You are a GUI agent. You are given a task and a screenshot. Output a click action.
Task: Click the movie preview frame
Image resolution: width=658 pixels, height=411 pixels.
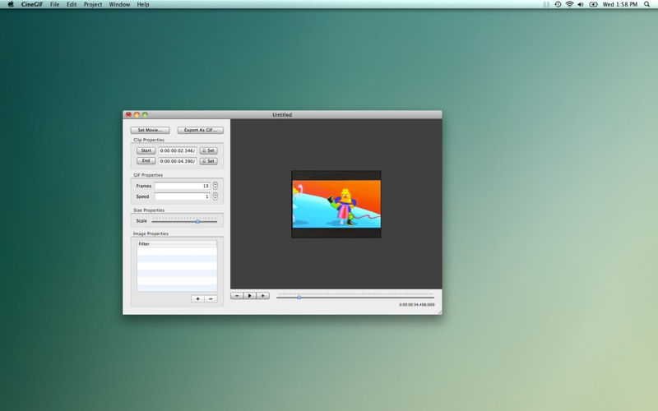tap(336, 204)
